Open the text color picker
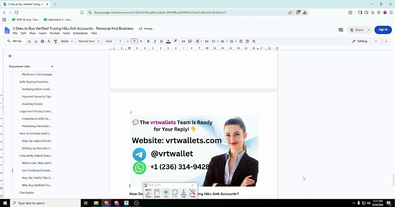The width and height of the screenshot is (395, 207). click(168, 41)
